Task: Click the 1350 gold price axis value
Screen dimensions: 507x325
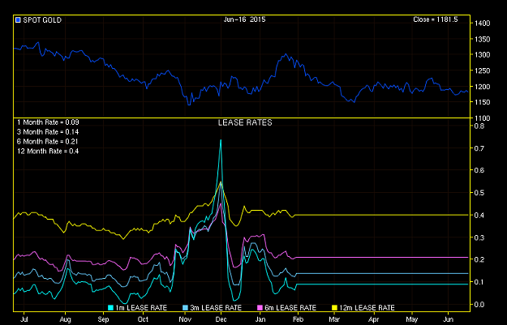Action: [x=483, y=40]
